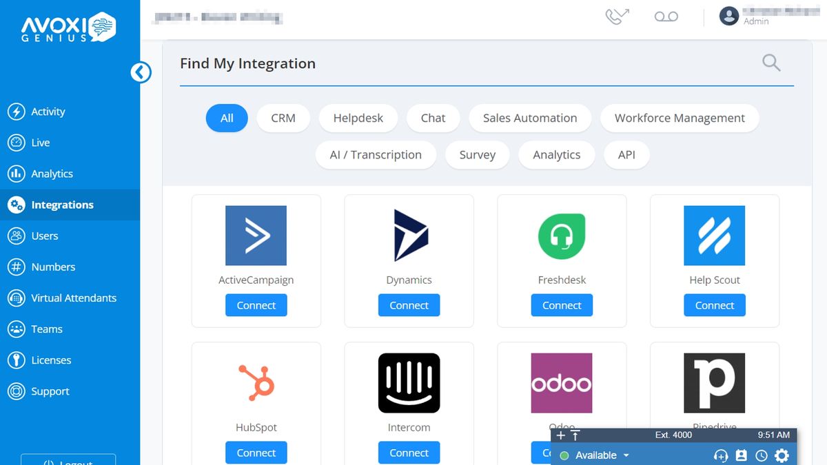Open the Teams sidebar icon
827x465 pixels.
click(x=16, y=329)
